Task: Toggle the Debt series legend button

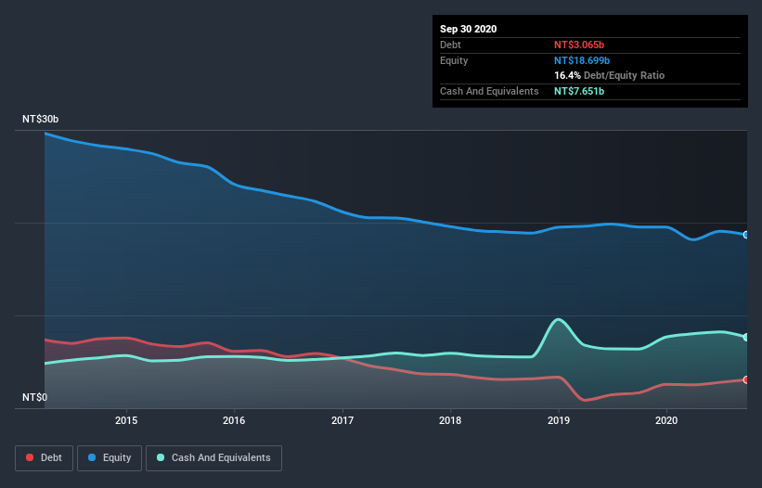Action: coord(44,458)
